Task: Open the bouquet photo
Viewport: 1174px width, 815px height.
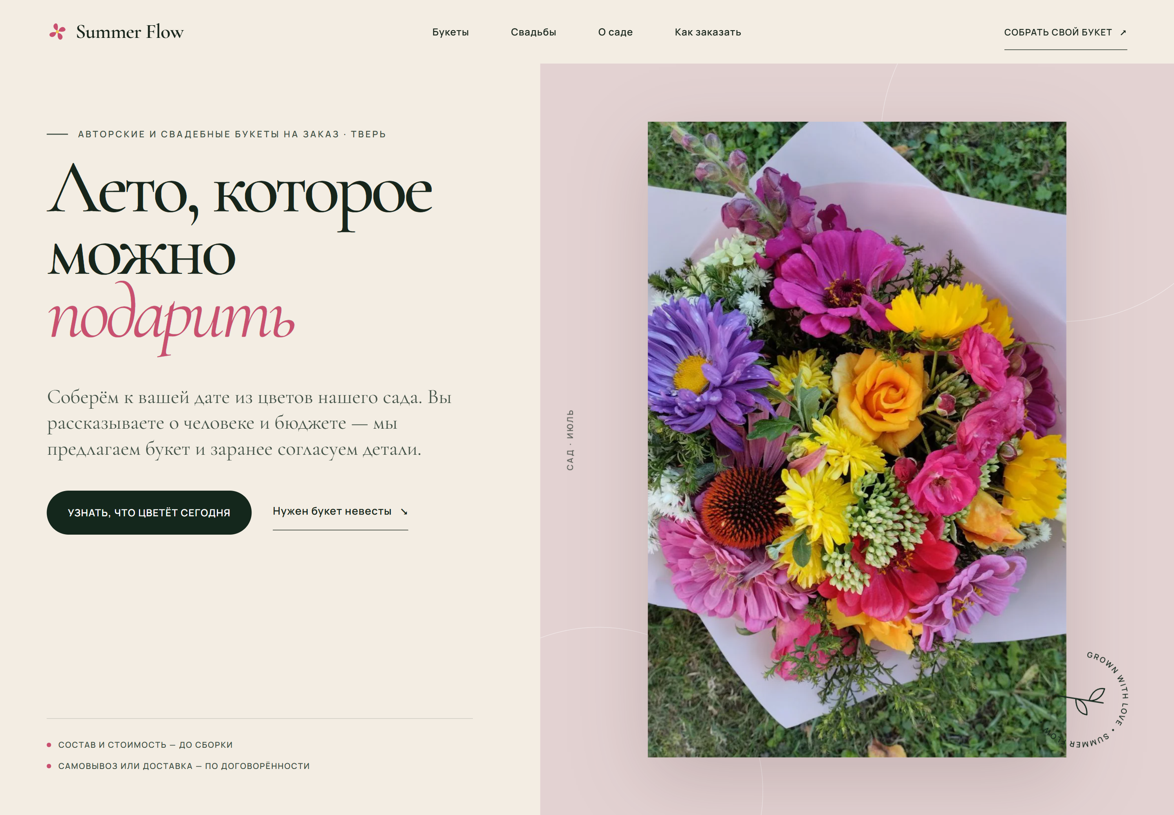Action: coord(857,439)
